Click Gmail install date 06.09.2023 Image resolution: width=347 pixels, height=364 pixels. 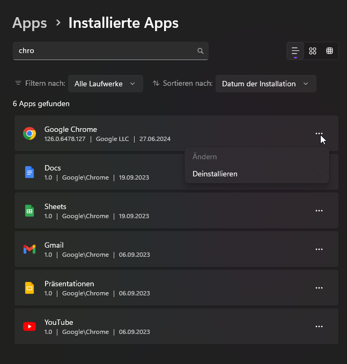pos(135,255)
